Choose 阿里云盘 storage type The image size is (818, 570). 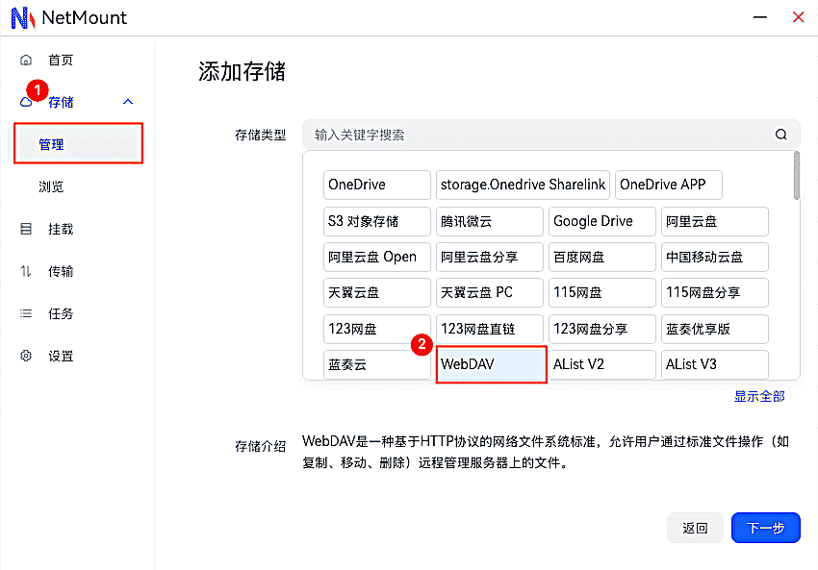(x=715, y=221)
